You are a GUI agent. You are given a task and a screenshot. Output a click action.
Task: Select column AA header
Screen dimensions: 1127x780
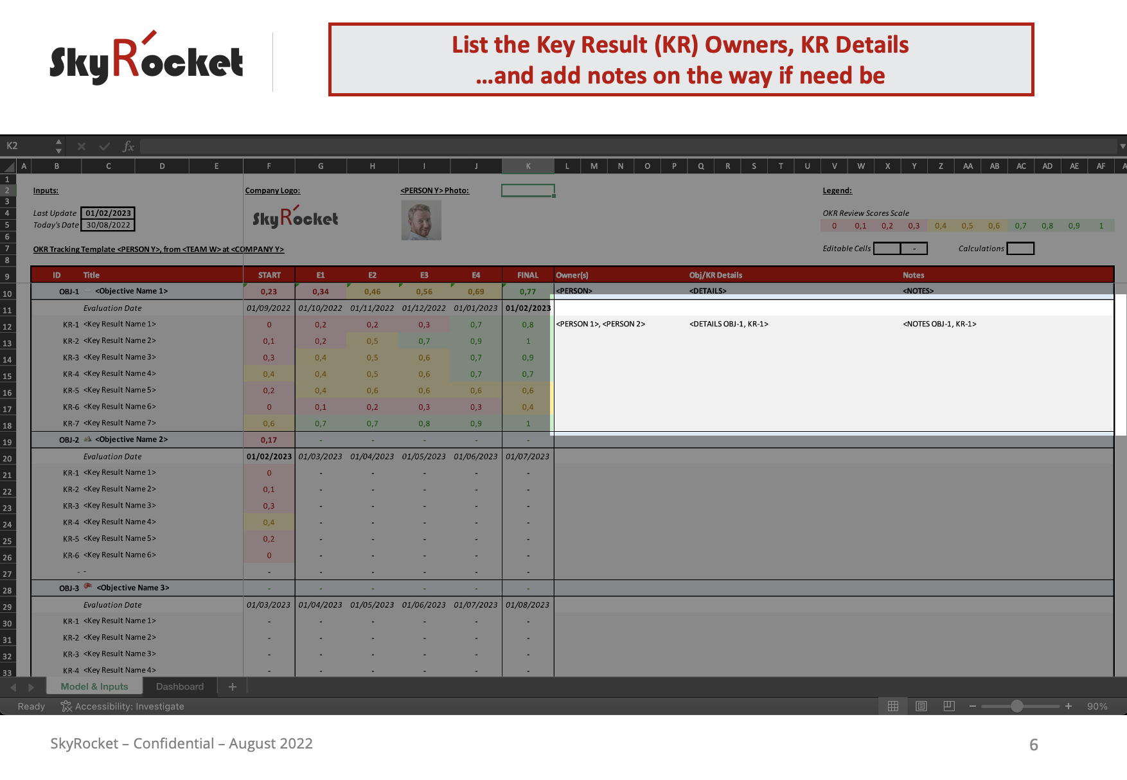(x=968, y=166)
